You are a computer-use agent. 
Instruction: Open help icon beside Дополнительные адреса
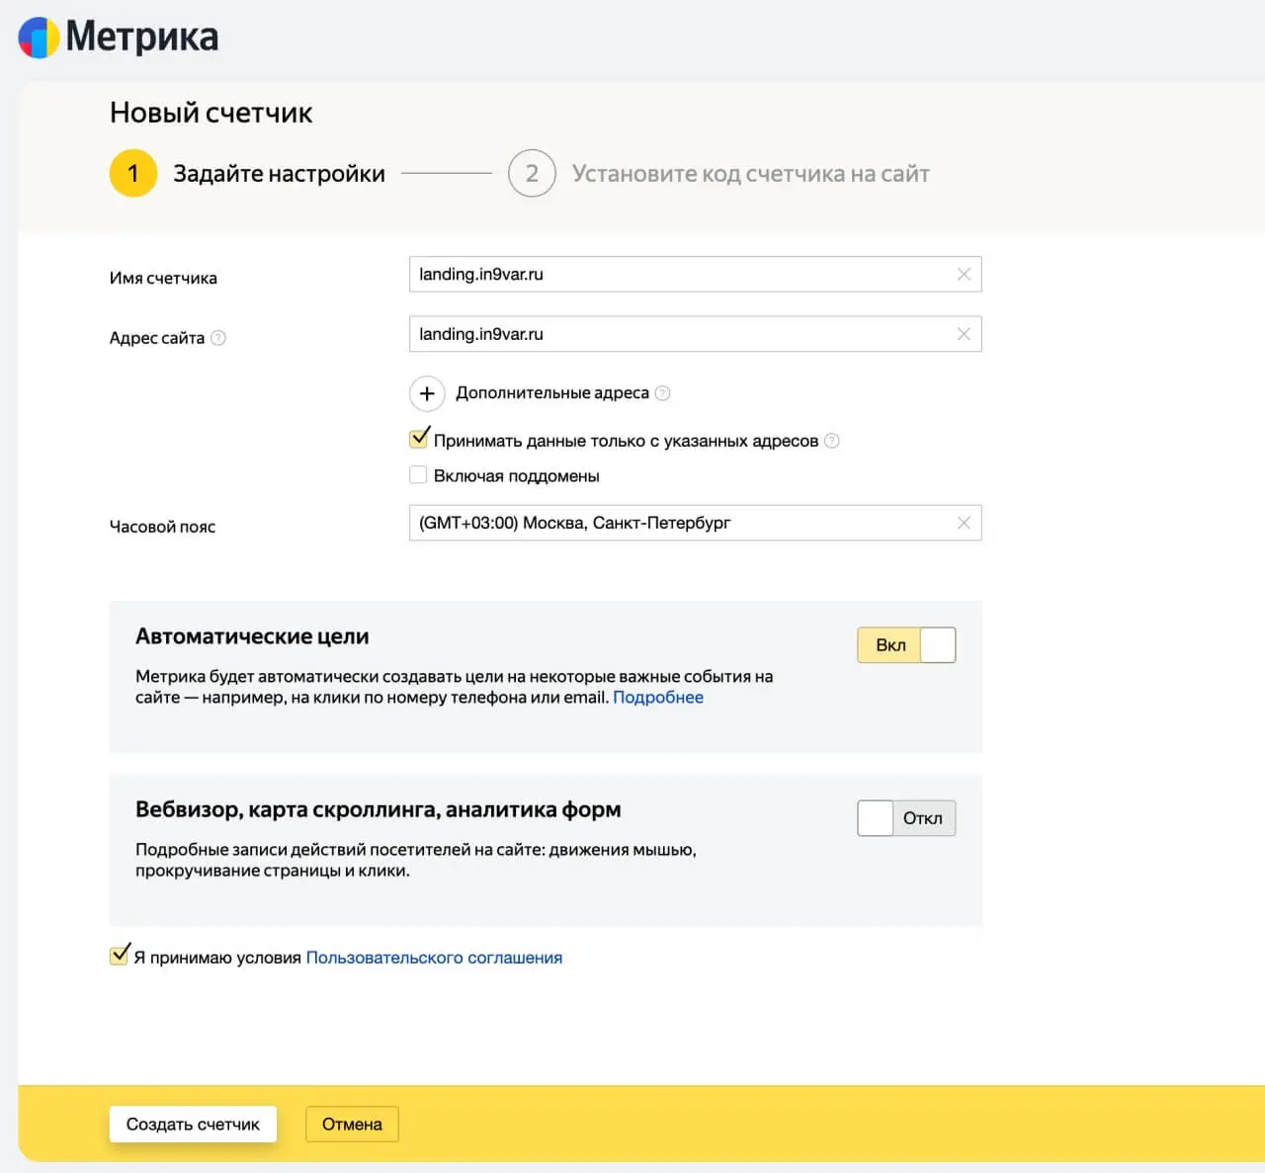(x=663, y=393)
